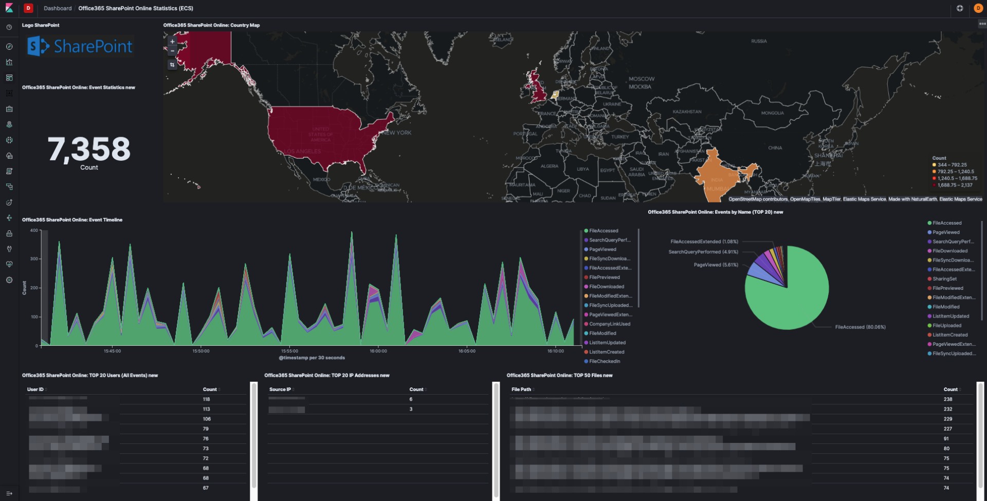Click the fit-to-data-bounds crop icon on the map
Image resolution: width=987 pixels, height=501 pixels.
172,65
